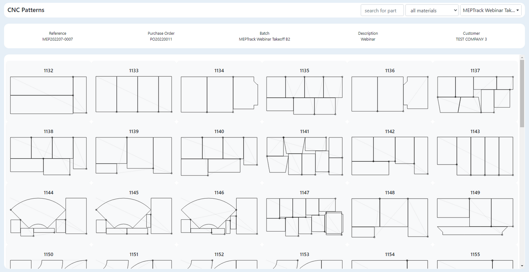This screenshot has height=272, width=529.
Task: Open pattern 1147 layout preview
Action: coord(304,217)
